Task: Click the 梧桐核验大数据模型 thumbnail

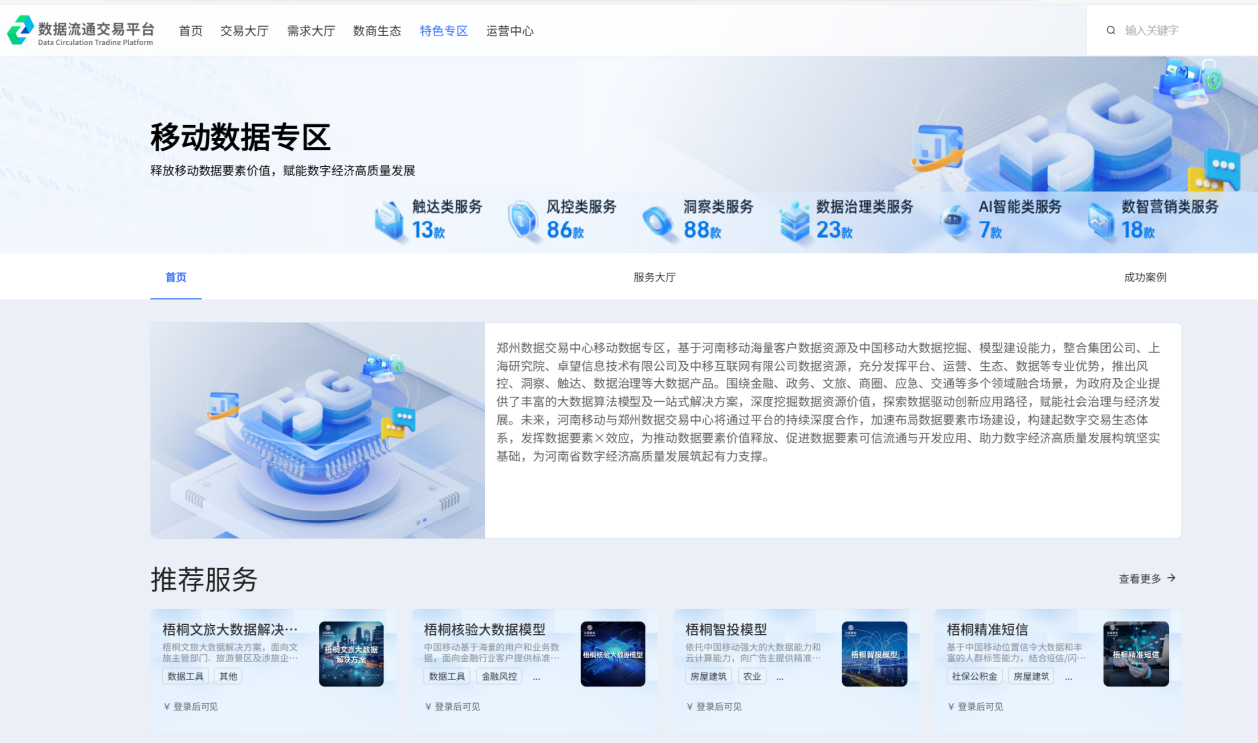Action: (x=613, y=655)
